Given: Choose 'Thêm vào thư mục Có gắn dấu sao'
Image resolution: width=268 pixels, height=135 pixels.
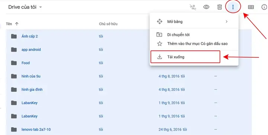Looking at the screenshot, I should (x=194, y=44).
